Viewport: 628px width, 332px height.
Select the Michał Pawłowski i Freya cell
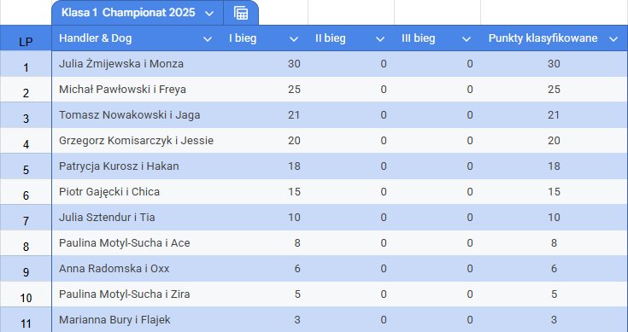click(x=138, y=90)
